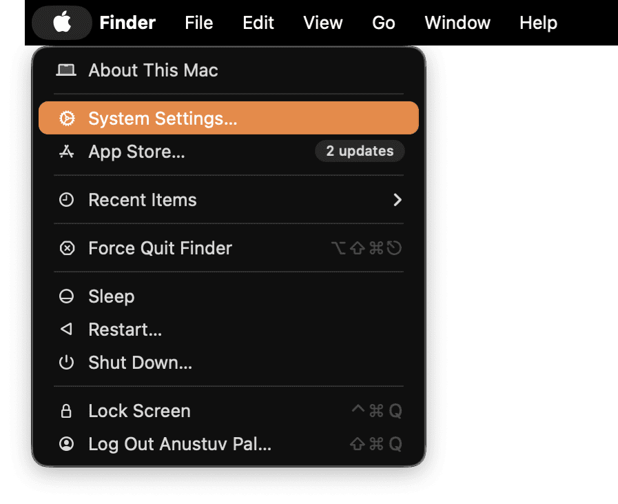Open the Edit menu

258,23
